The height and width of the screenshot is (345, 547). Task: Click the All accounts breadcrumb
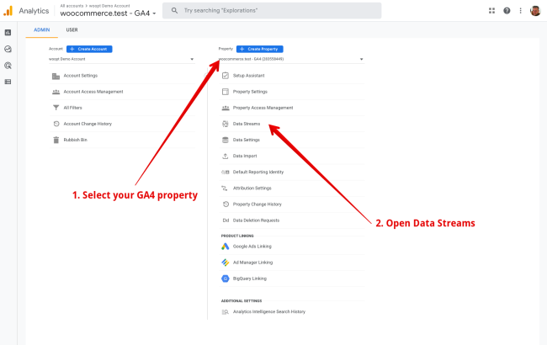[x=72, y=6]
